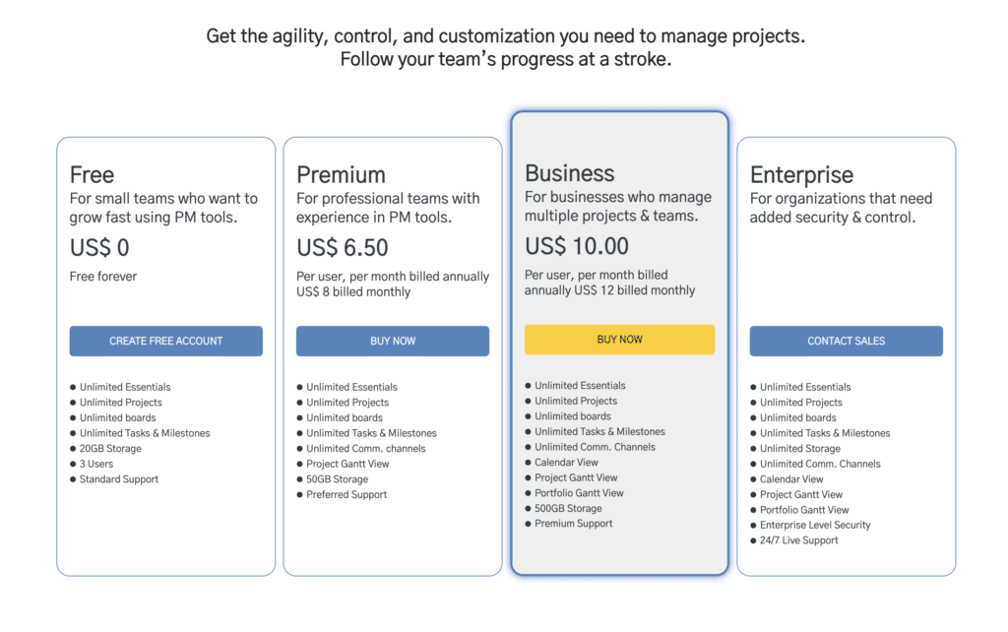Image resolution: width=1008 pixels, height=632 pixels.
Task: Select the Enterprise plan heading
Action: (801, 175)
